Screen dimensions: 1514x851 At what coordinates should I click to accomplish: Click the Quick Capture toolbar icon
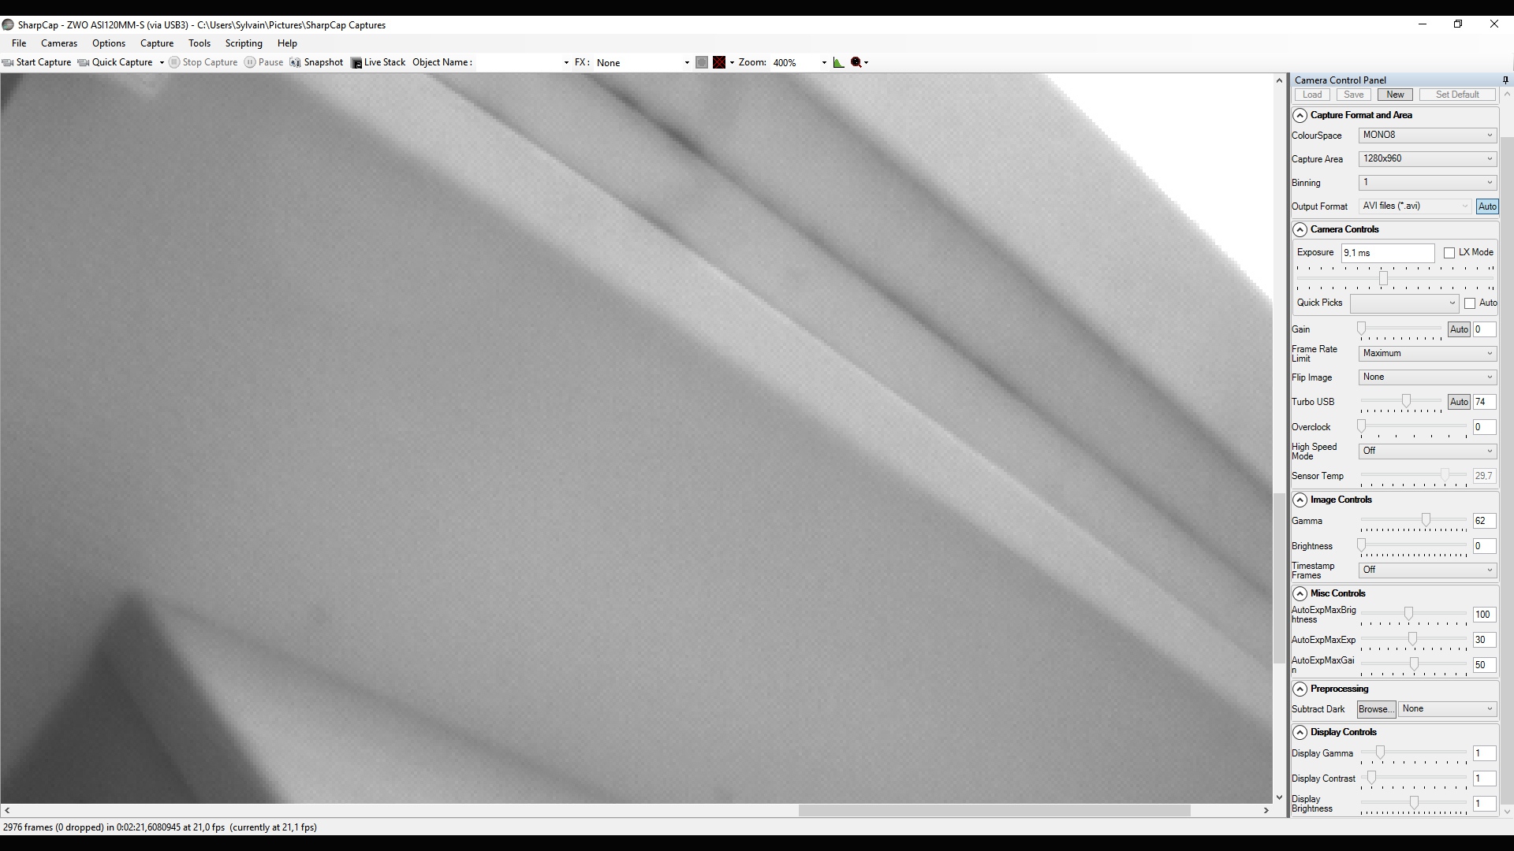pyautogui.click(x=83, y=62)
